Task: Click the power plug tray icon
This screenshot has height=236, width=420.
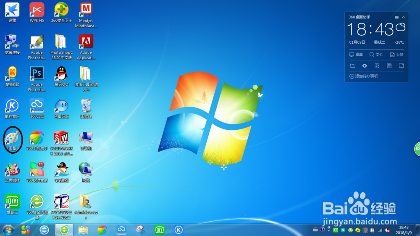Action: 373,230
